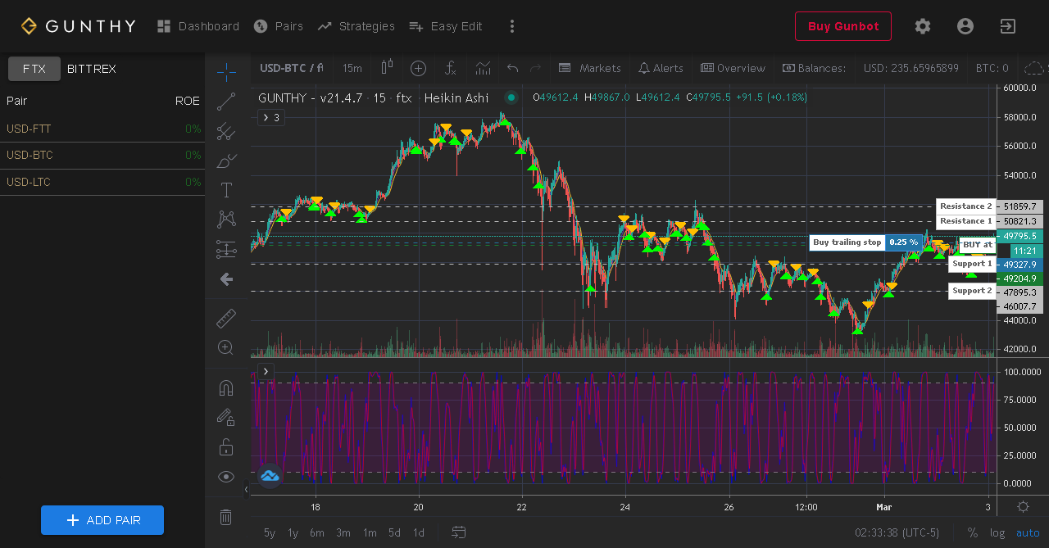This screenshot has height=548, width=1049.
Task: Open the Alerts panel
Action: (661, 68)
